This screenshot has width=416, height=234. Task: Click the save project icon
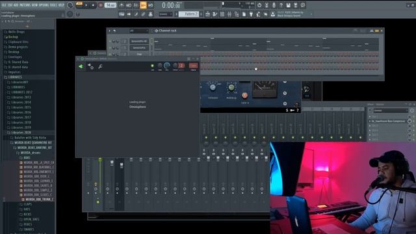click(288, 5)
